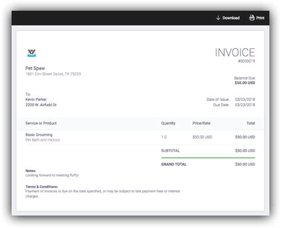The width and height of the screenshot is (281, 228).
Task: Click the Price/Rate column header
Action: pos(202,123)
